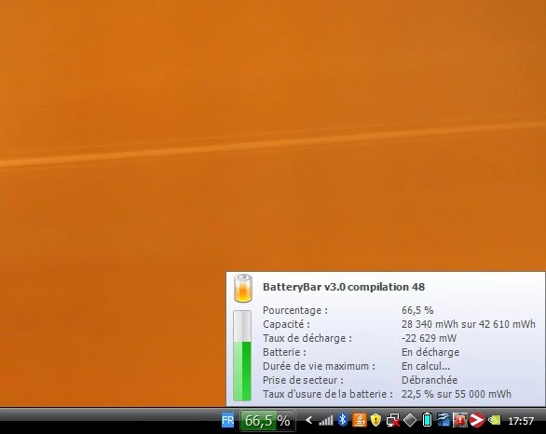
Task: Click the Bluetooth tray icon
Action: pyautogui.click(x=343, y=420)
